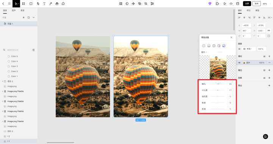
Task: Toggle layer visibility eye beside blend mode
Action: (240, 49)
